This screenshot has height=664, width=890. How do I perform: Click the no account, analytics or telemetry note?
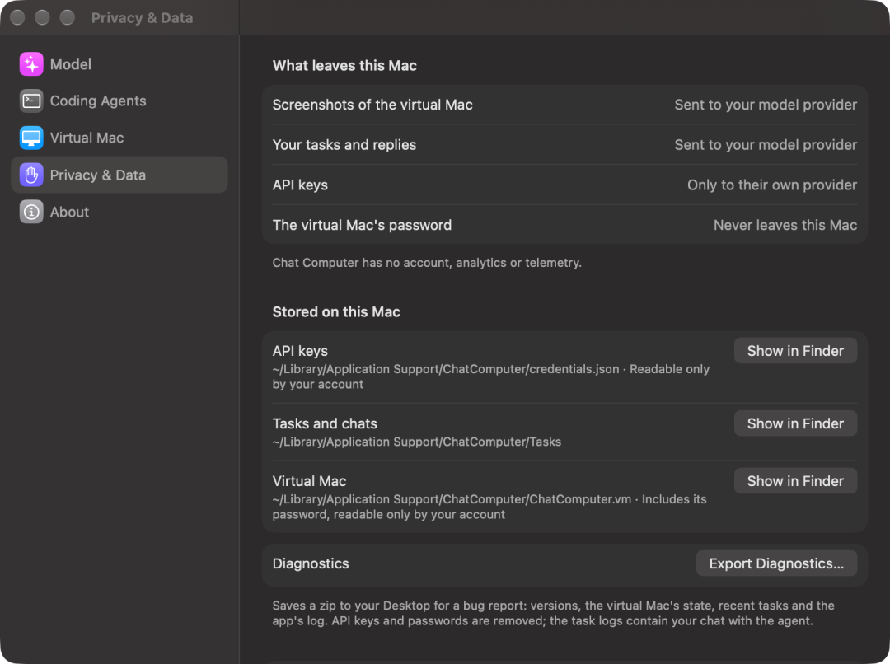click(427, 263)
